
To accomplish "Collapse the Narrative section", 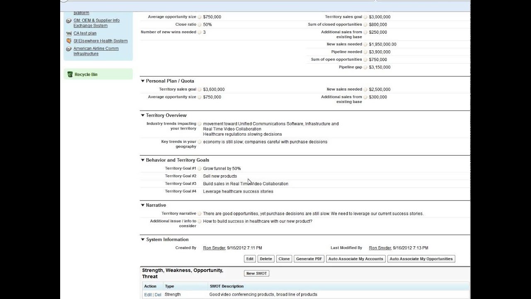I will click(x=143, y=205).
